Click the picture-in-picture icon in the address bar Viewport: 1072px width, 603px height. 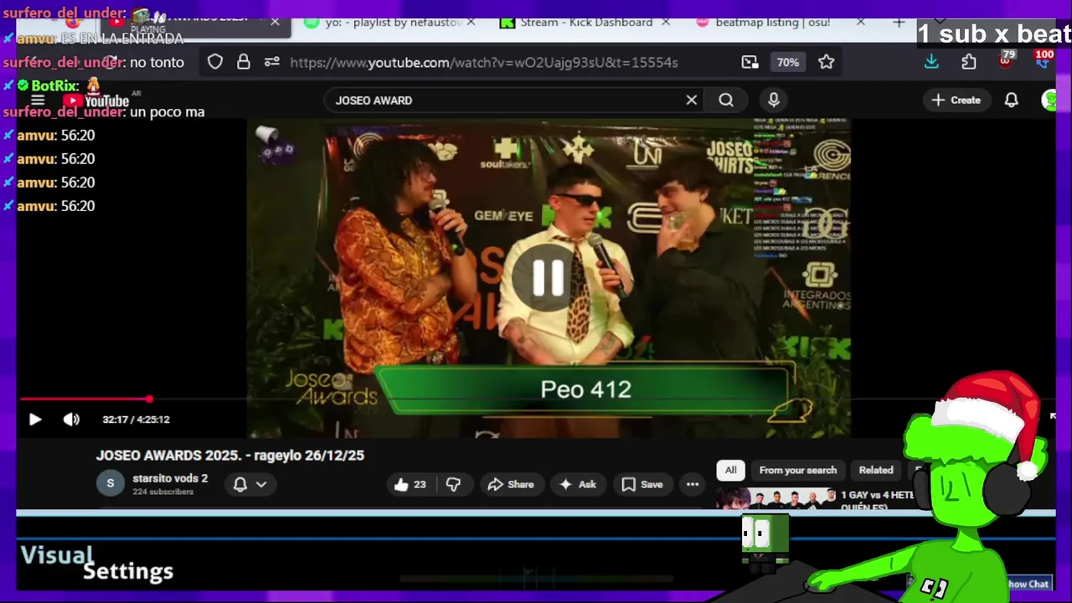[x=750, y=62]
